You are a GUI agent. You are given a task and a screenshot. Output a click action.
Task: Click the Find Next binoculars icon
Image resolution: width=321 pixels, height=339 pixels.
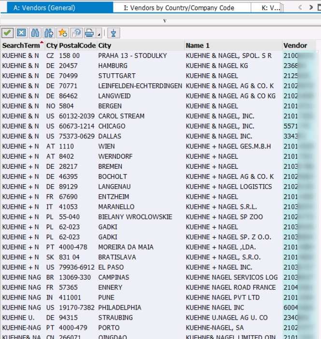click(x=48, y=33)
